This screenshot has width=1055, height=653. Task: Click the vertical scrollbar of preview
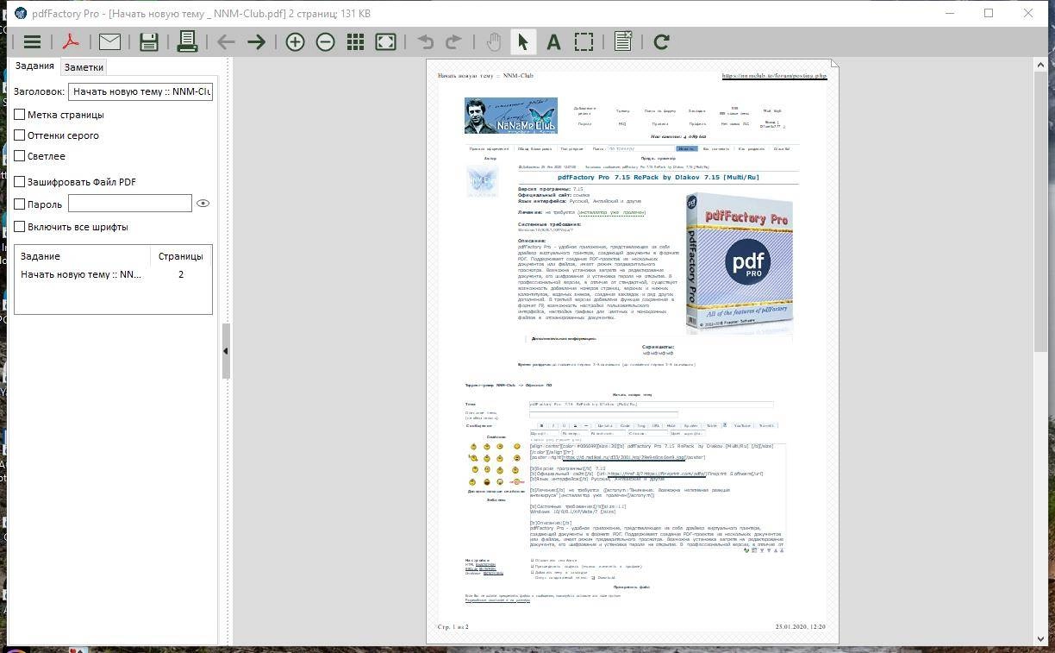click(1041, 353)
